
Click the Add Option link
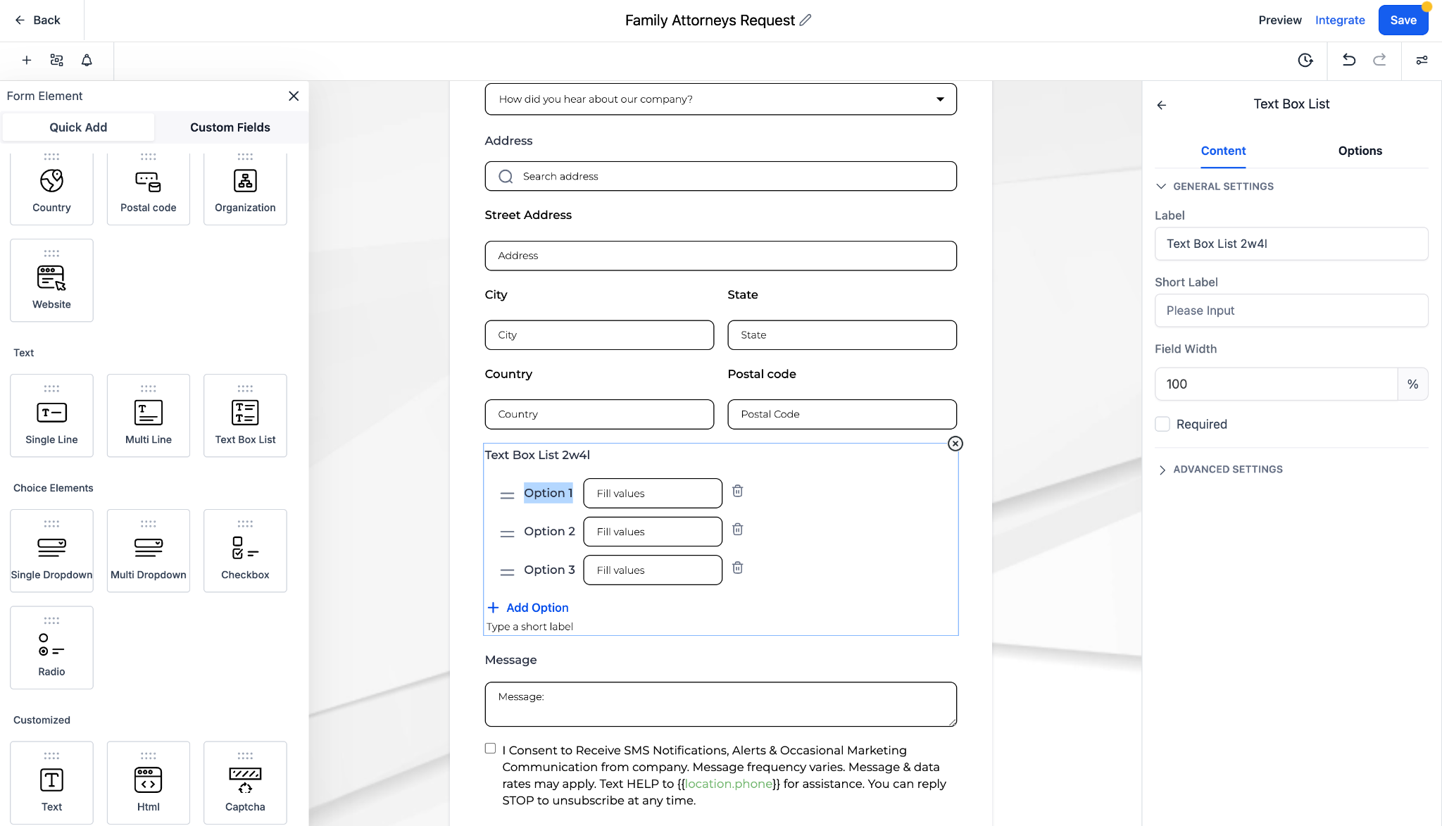pyautogui.click(x=537, y=607)
